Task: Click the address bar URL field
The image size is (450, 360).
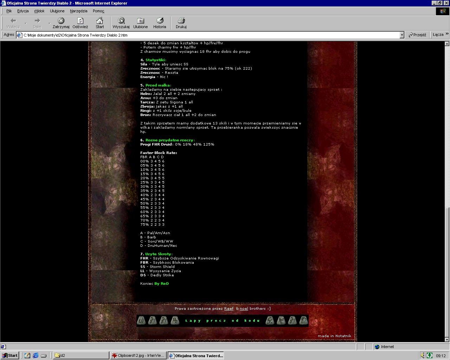Action: pyautogui.click(x=211, y=35)
